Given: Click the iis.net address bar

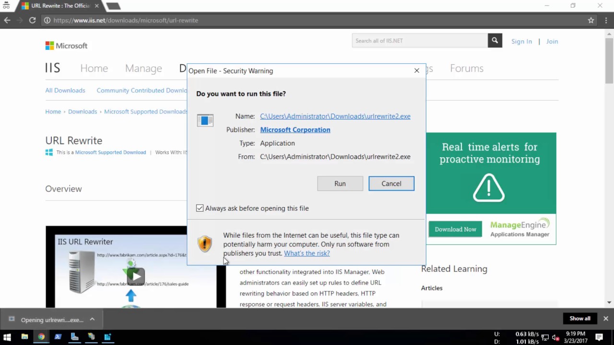Looking at the screenshot, I should [314, 20].
